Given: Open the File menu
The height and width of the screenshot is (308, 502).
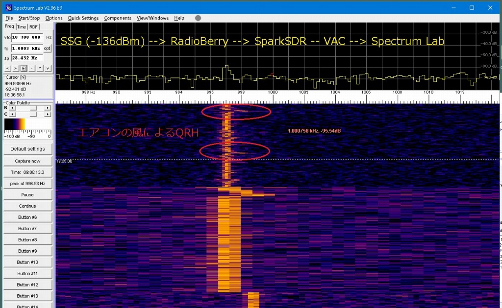Looking at the screenshot, I should tap(9, 18).
